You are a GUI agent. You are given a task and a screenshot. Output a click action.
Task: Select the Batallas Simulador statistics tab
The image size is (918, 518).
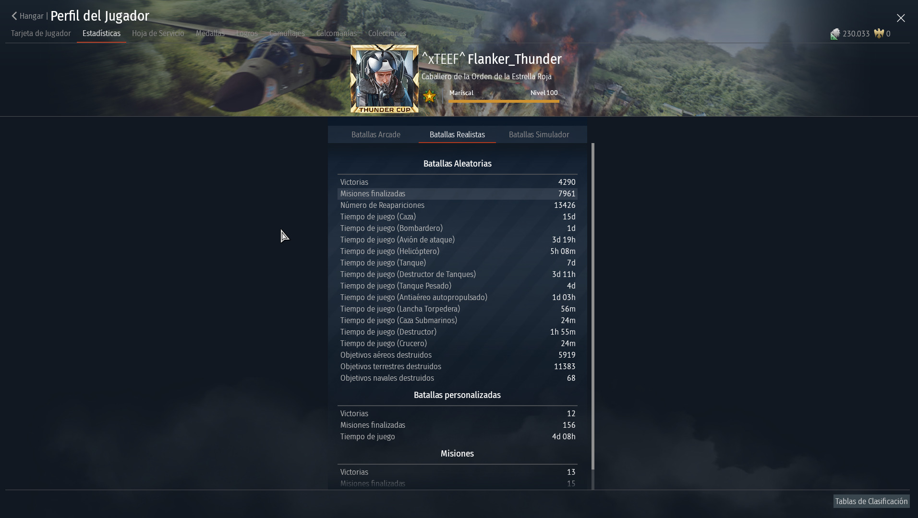[539, 135]
